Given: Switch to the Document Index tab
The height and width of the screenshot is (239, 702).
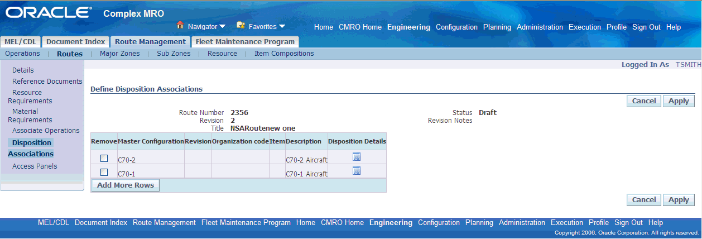Looking at the screenshot, I should [x=75, y=42].
